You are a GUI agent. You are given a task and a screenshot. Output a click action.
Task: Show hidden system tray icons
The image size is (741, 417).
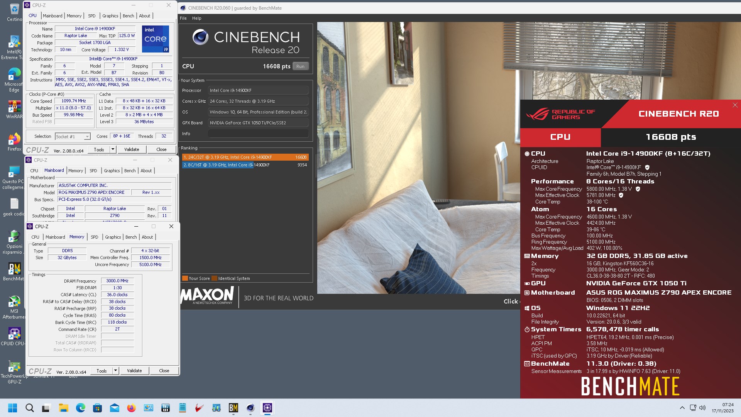[682, 408]
